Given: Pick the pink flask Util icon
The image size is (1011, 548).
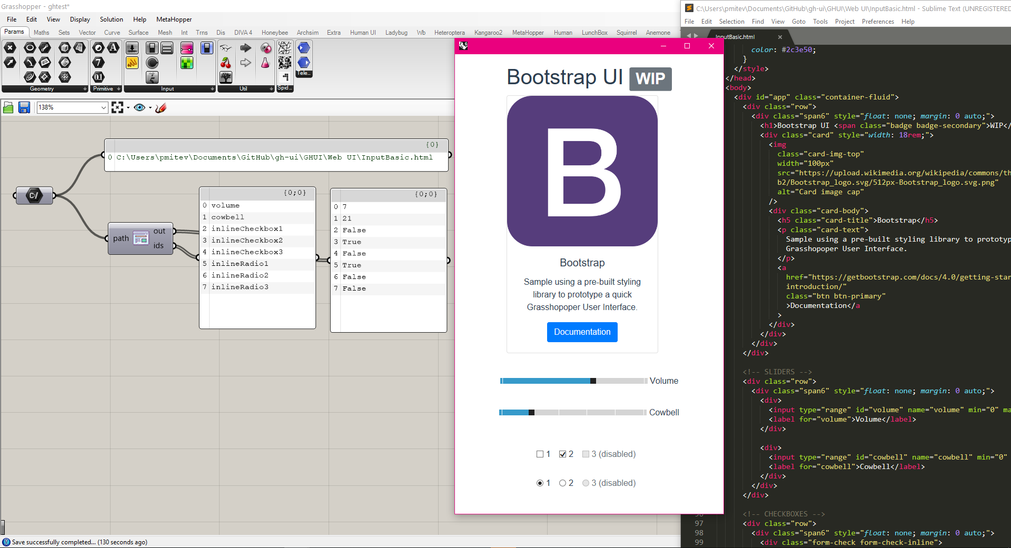Looking at the screenshot, I should (x=266, y=63).
